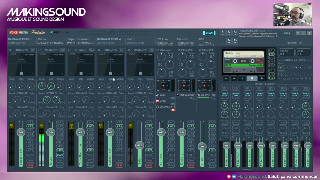Mute the Will 2 Pwr application
The width and height of the screenshot is (320, 180).
click(214, 98)
